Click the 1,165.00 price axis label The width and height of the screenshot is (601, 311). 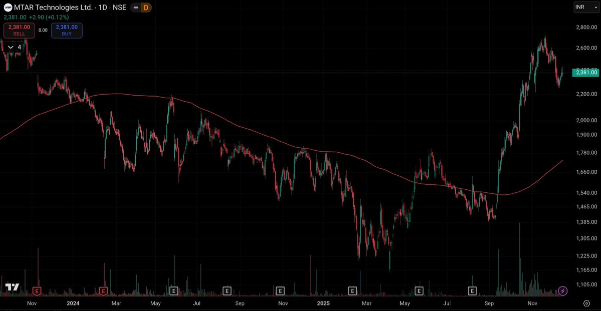(586, 270)
